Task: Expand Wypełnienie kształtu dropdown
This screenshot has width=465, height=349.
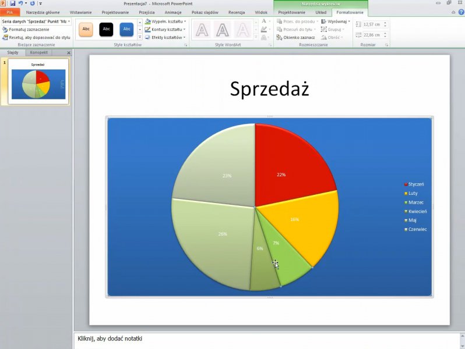Action: tap(165, 22)
